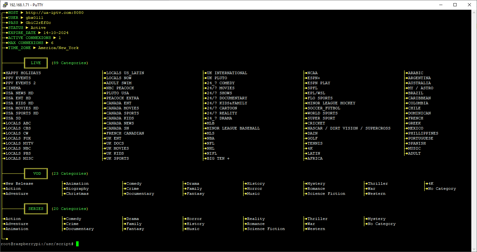Click the boxed 'VOD' section header
The width and height of the screenshot is (477, 252).
coord(36,173)
